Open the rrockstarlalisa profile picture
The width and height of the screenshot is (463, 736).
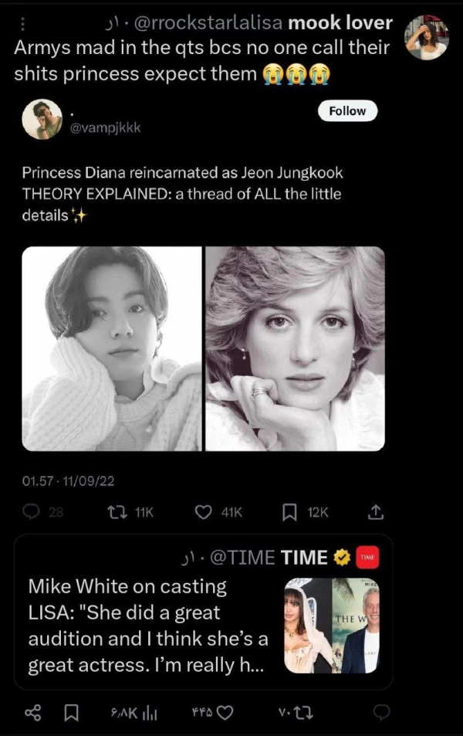(x=427, y=37)
